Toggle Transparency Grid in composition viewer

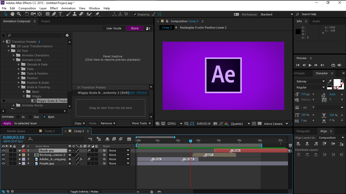click(x=260, y=124)
